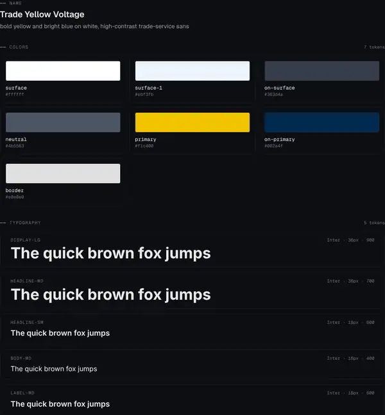The width and height of the screenshot is (385, 415).
Task: Click the COLORS section heading
Action: click(x=19, y=47)
